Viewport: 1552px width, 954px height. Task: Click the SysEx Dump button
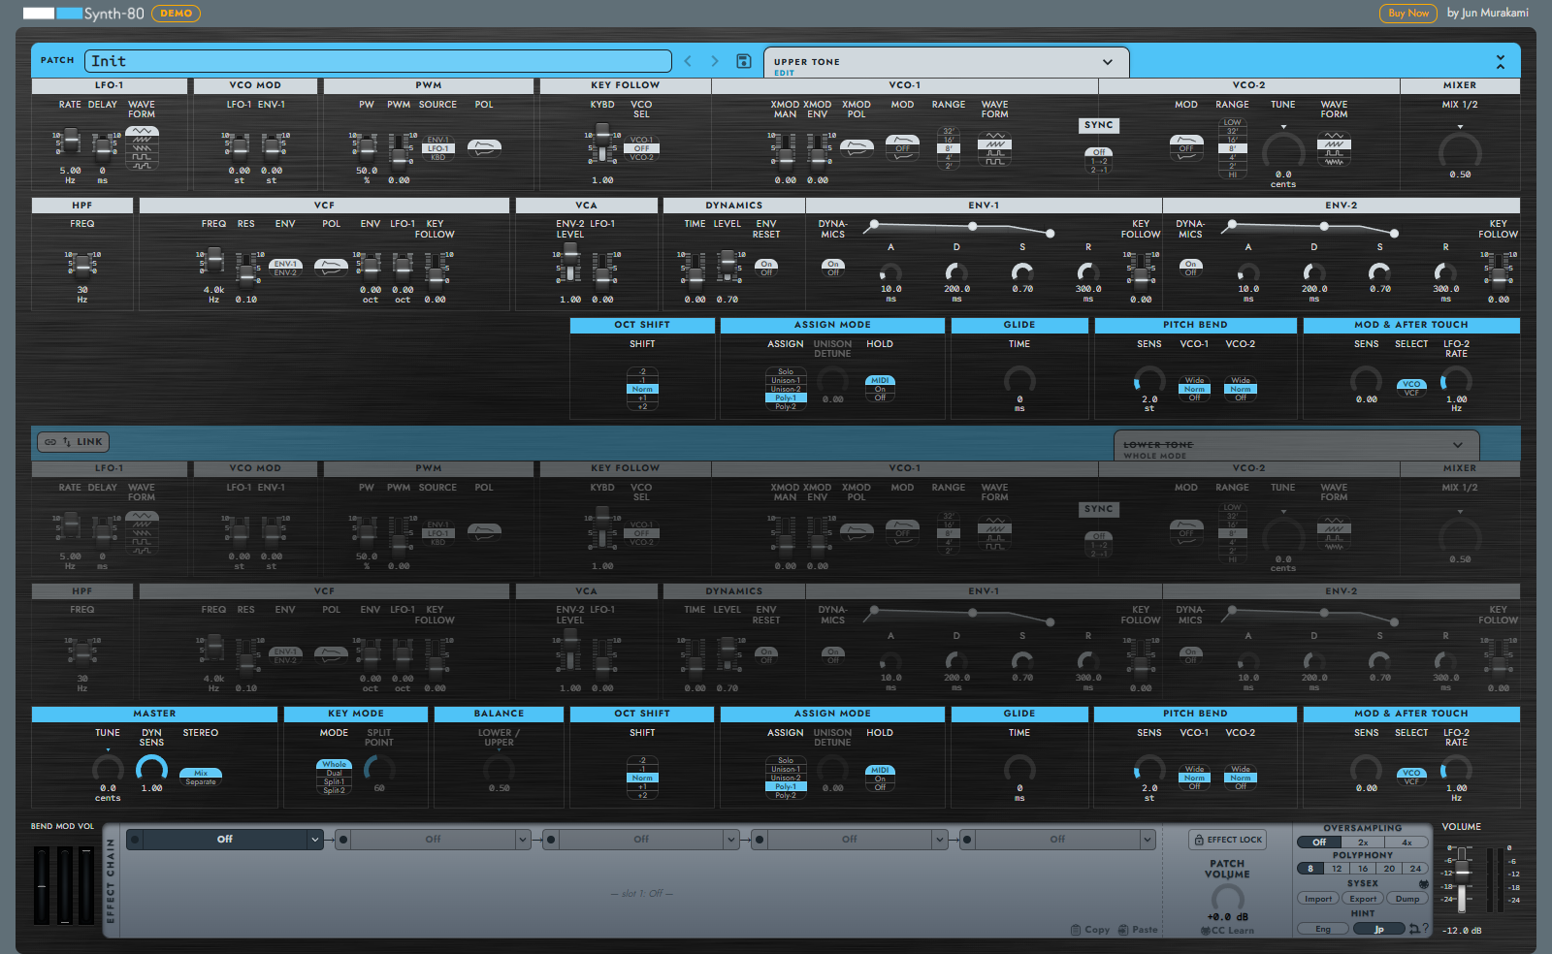[x=1407, y=899]
